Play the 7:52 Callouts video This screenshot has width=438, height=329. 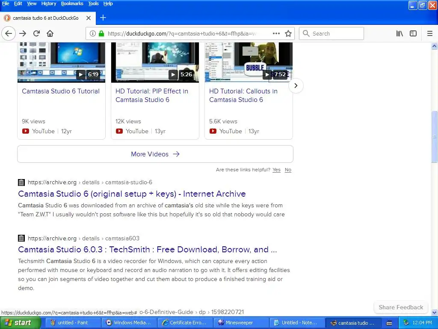coord(267,75)
